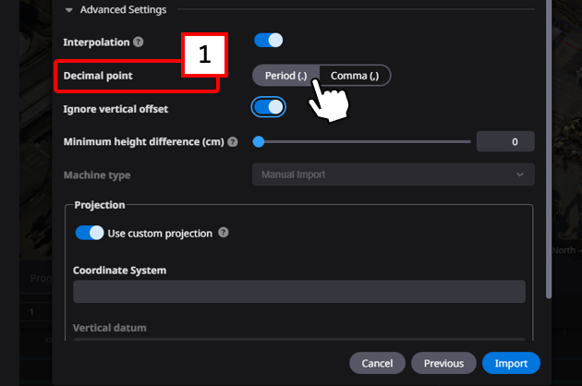Focus the minimum height value field showing 0
This screenshot has width=582, height=386.
(x=505, y=142)
